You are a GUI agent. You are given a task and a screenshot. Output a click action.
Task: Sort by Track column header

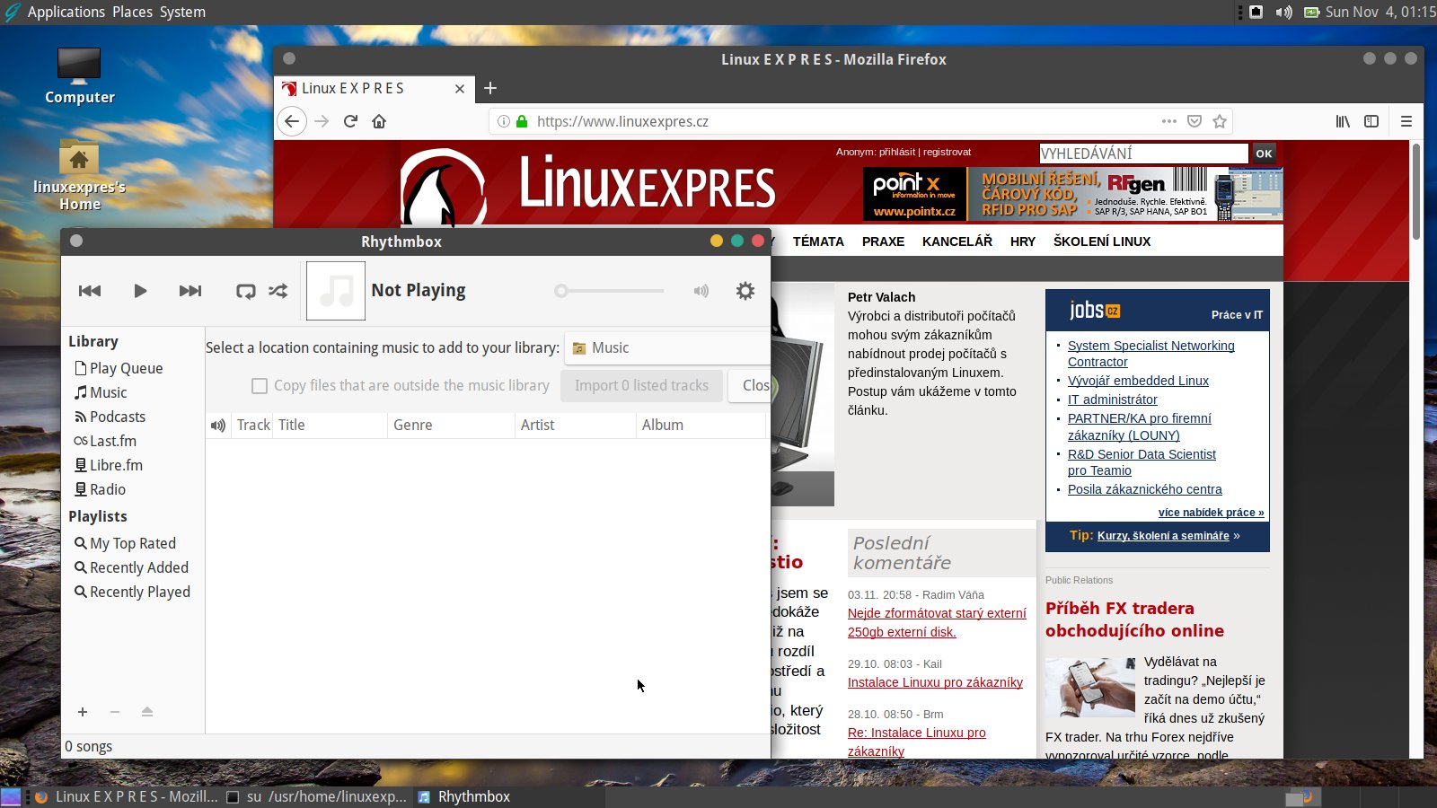[x=253, y=426]
